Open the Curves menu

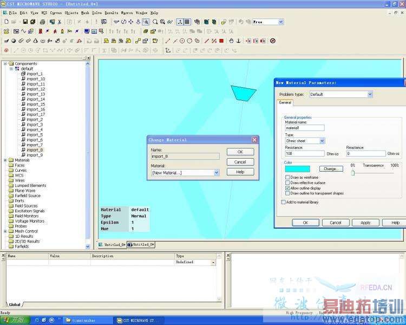pyautogui.click(x=56, y=12)
